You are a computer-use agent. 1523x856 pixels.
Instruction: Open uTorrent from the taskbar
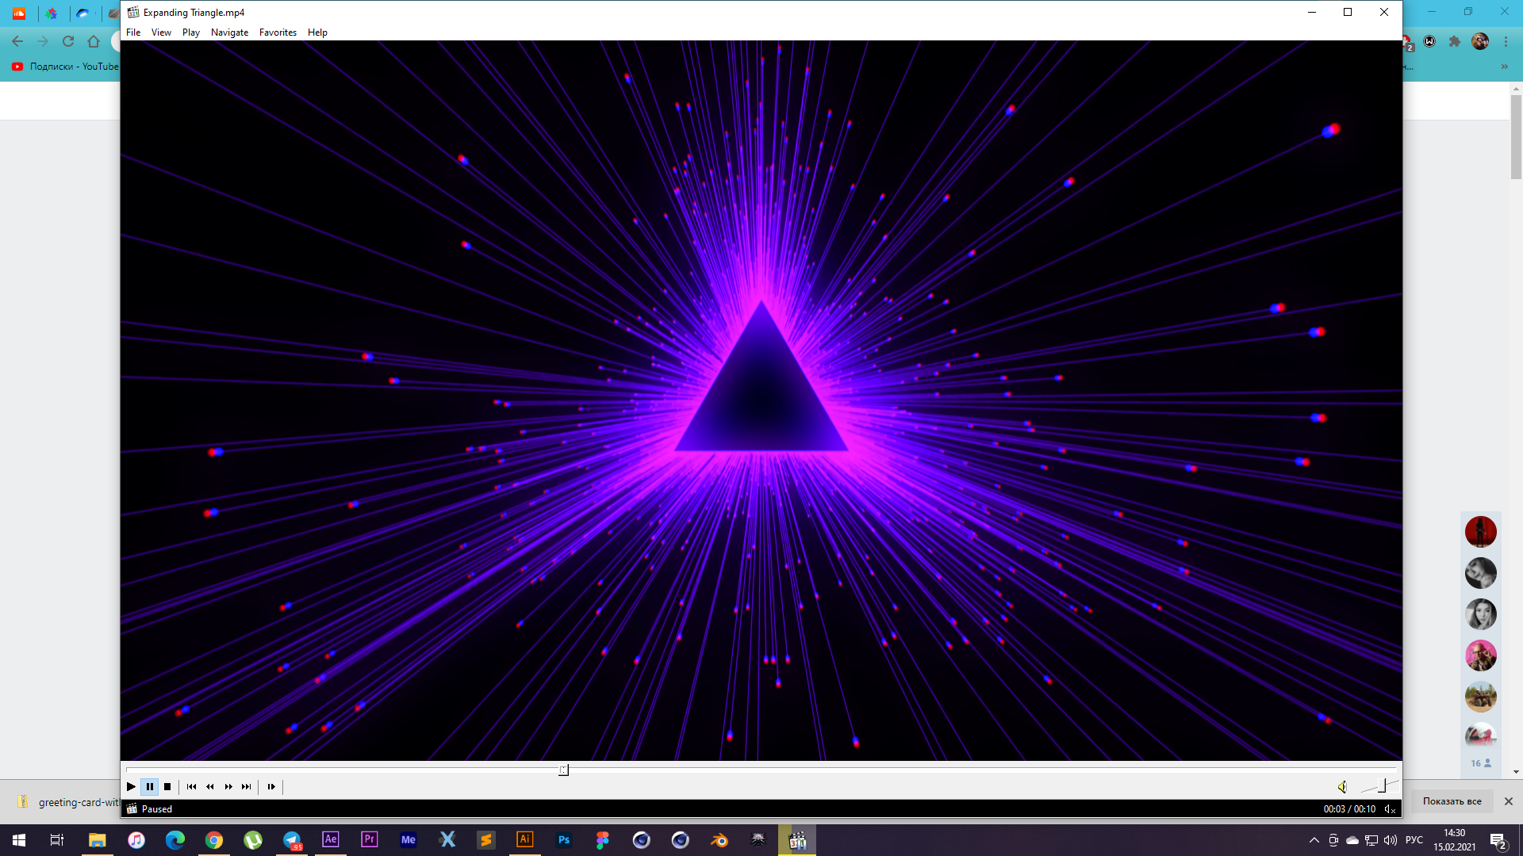click(x=253, y=840)
